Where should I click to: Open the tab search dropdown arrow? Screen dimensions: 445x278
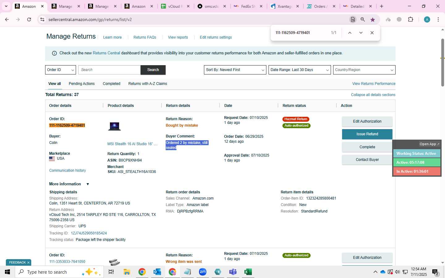(6, 6)
